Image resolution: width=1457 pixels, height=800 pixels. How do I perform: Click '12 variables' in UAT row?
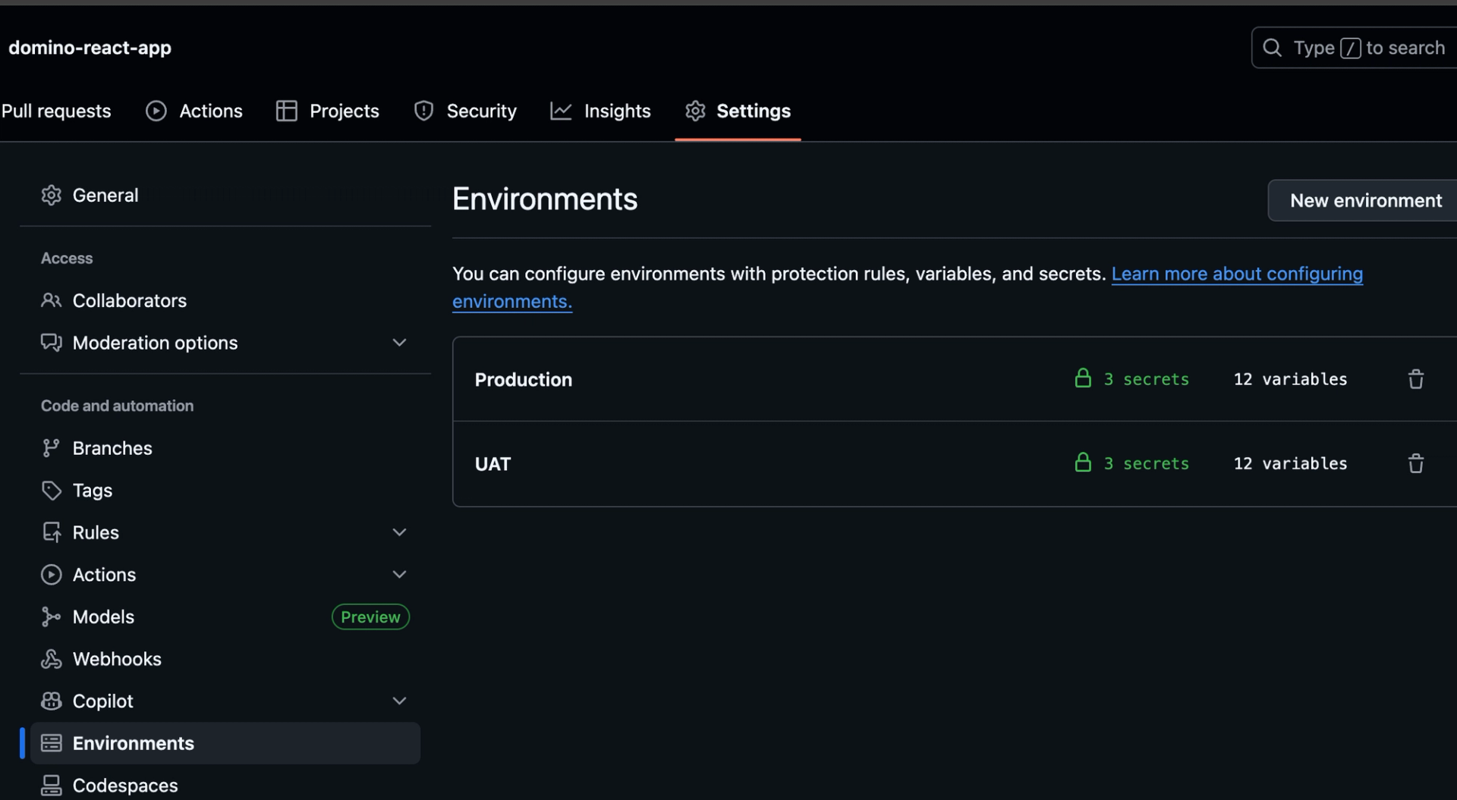point(1290,463)
